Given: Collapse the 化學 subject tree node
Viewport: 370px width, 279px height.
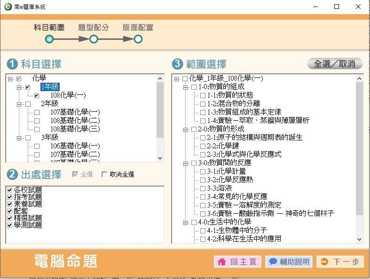Looking at the screenshot, I should point(10,79).
